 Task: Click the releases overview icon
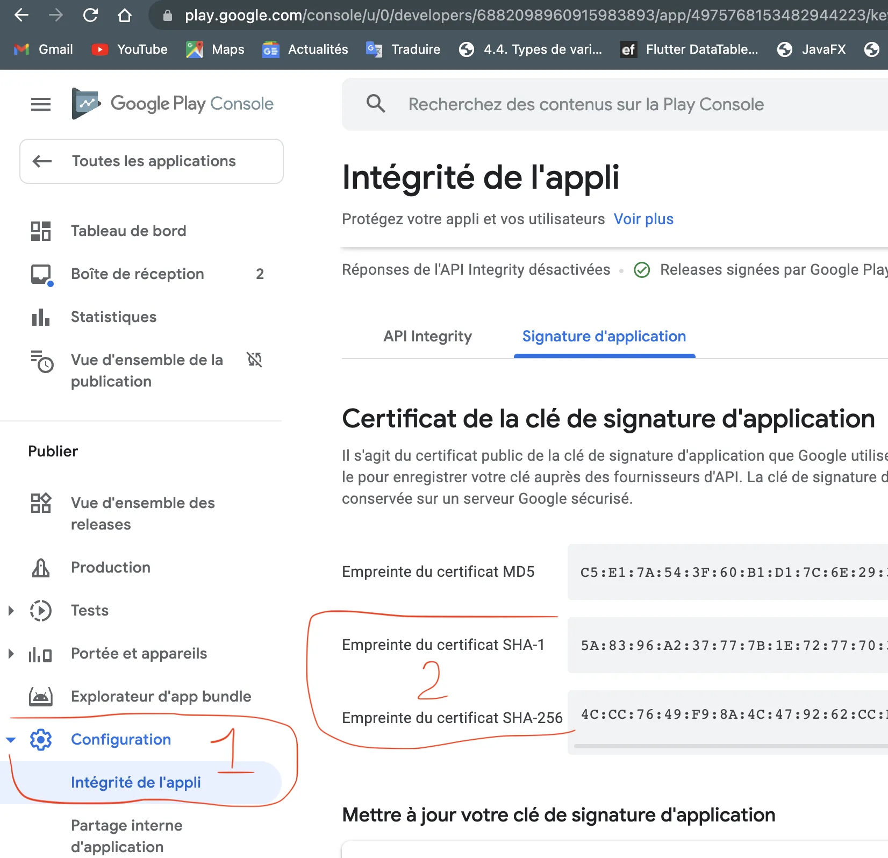coord(41,503)
